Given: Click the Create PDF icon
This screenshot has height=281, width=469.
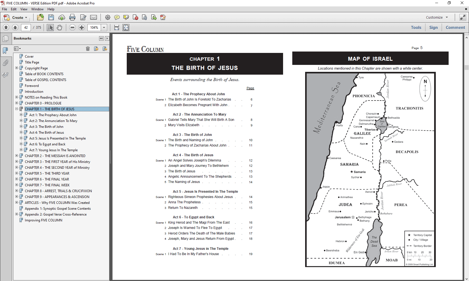Looking at the screenshot, I should point(6,18).
